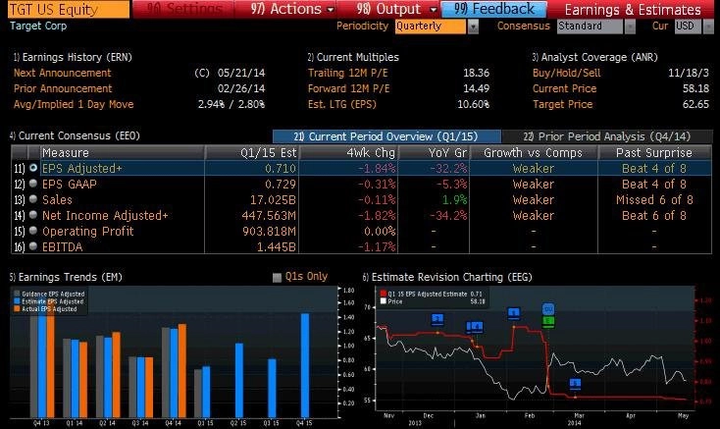Screen dimensions: 720x429
Task: Click Forward 12M P/E value 14.49
Action: (x=476, y=88)
